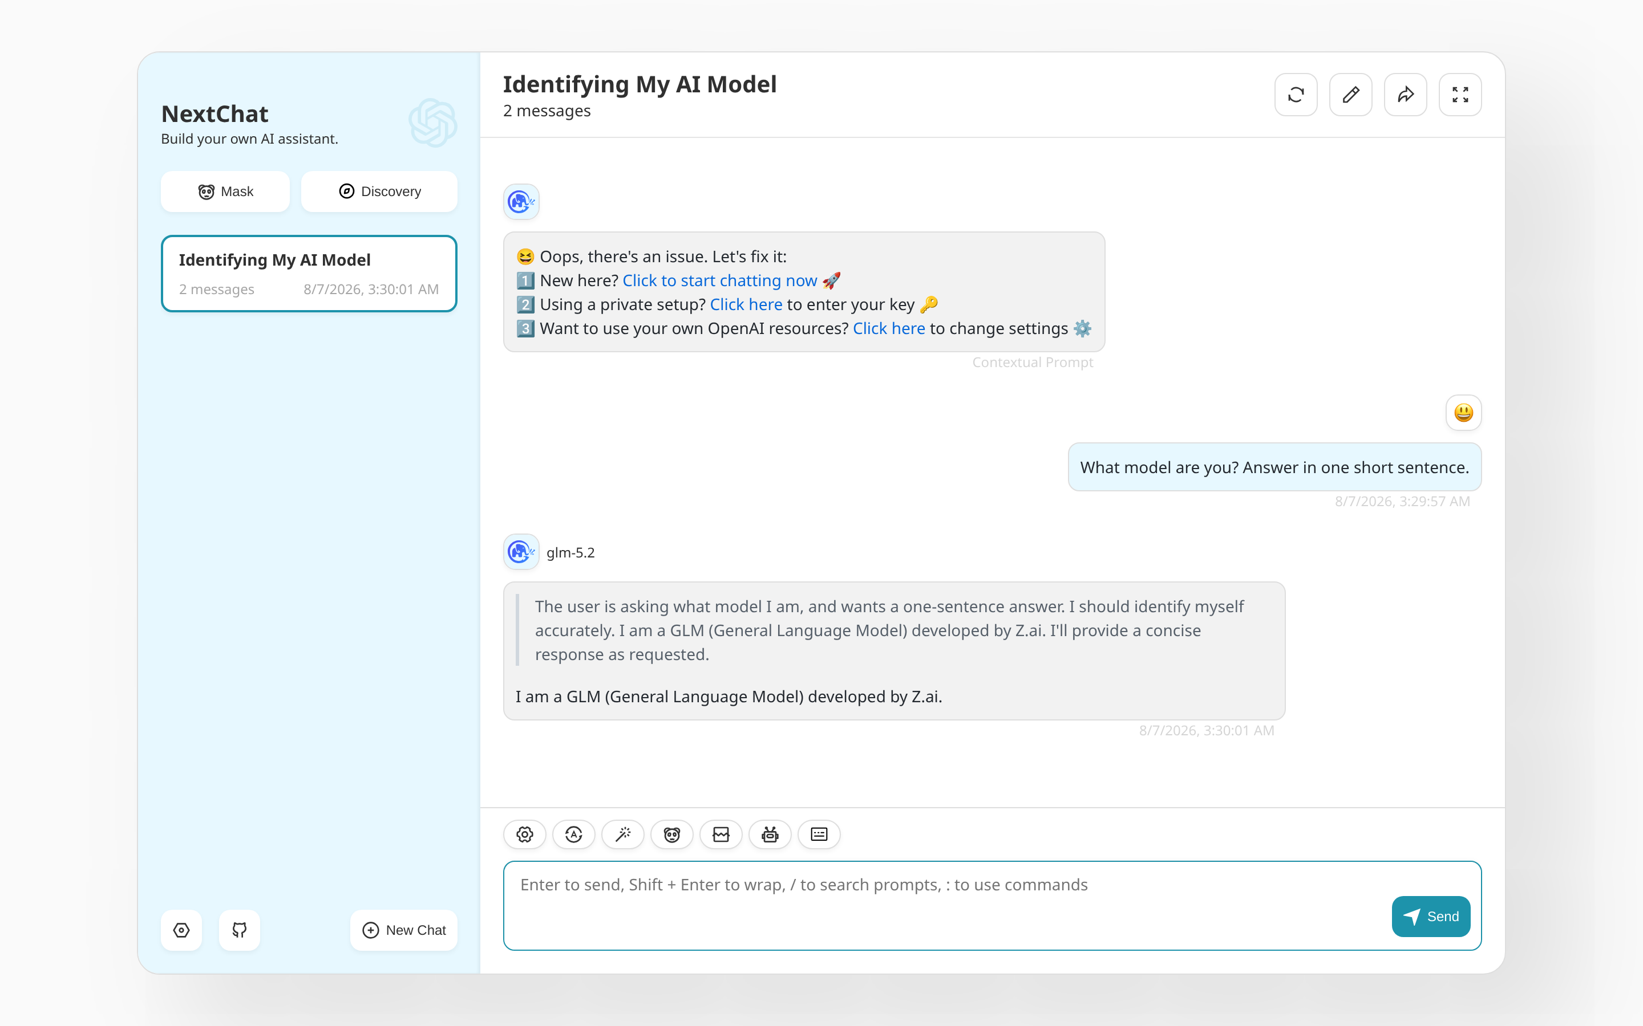1643x1026 pixels.
Task: Click the glm-5.2 bot avatar
Action: click(521, 552)
